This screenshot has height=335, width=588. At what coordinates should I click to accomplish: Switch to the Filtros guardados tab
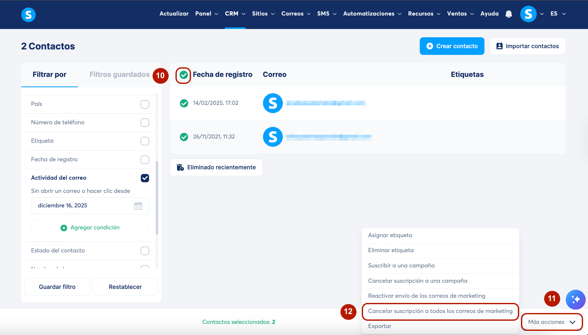(x=119, y=75)
